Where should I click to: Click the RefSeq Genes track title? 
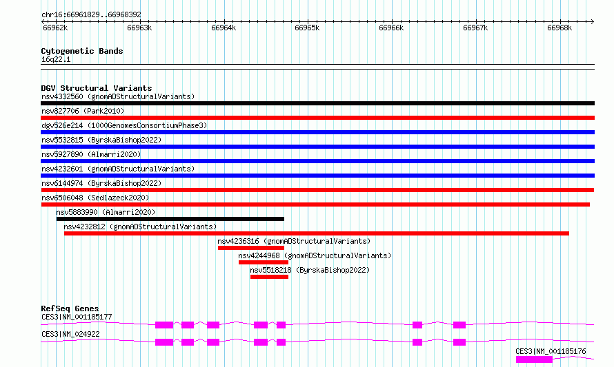70,308
